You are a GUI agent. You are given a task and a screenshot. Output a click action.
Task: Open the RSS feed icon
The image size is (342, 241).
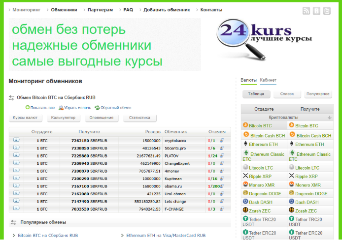[x=306, y=11]
